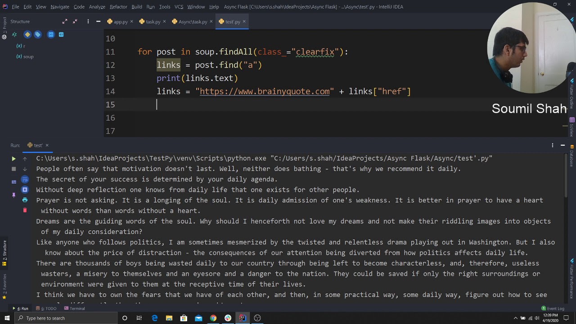This screenshot has width=576, height=324.
Task: Open the Tools menu
Action: tap(165, 7)
